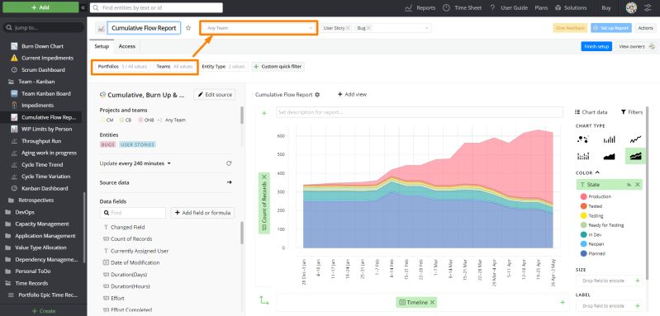Open the entity type dropdown arrow
The width and height of the screenshot is (660, 316).
point(427,28)
